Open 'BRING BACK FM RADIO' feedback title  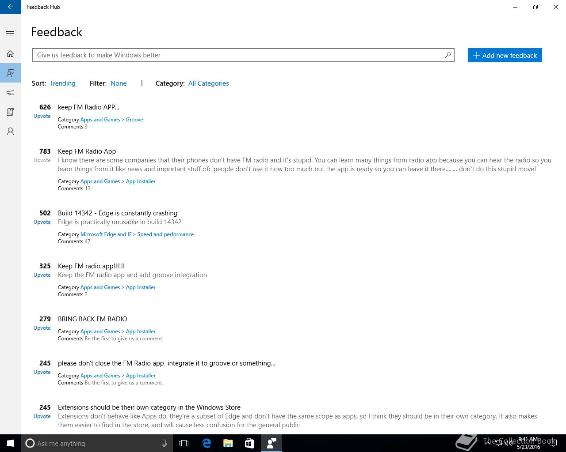(x=92, y=319)
